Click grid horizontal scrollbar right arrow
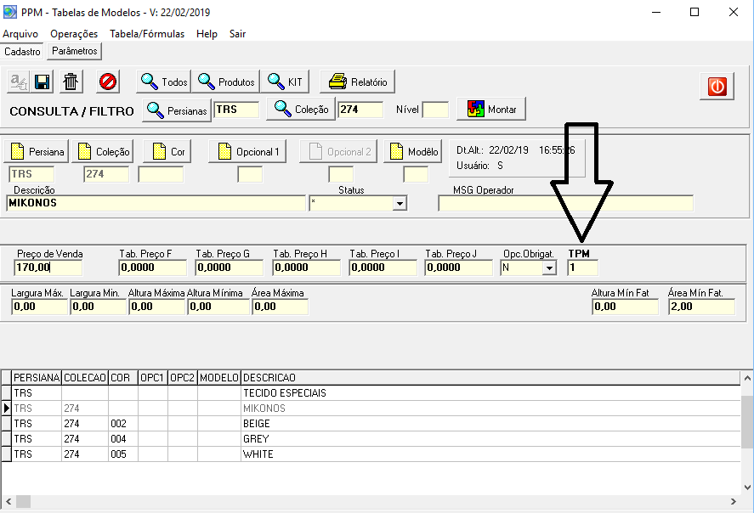This screenshot has height=513, width=754. tap(734, 501)
